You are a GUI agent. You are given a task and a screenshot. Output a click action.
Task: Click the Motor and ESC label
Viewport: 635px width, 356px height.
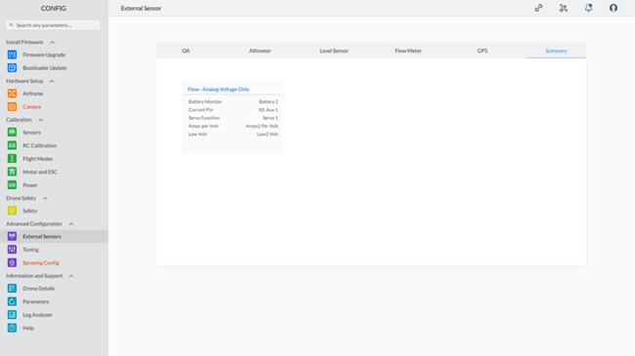click(40, 172)
